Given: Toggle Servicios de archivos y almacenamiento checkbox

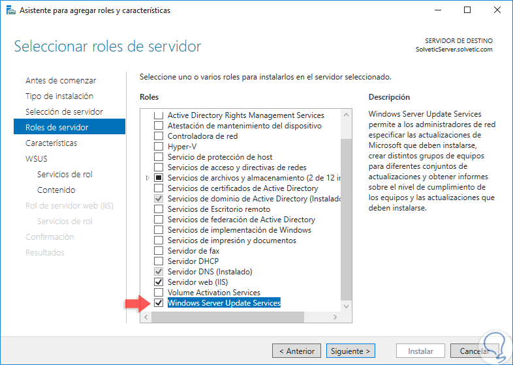Looking at the screenshot, I should tap(159, 178).
